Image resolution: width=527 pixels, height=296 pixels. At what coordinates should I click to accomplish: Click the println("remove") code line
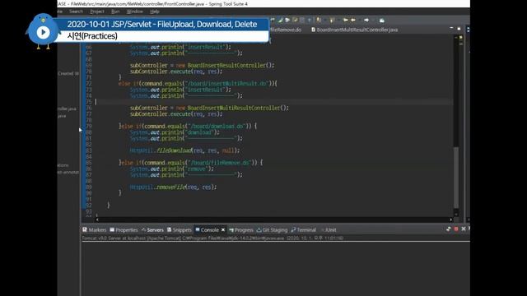(172, 169)
